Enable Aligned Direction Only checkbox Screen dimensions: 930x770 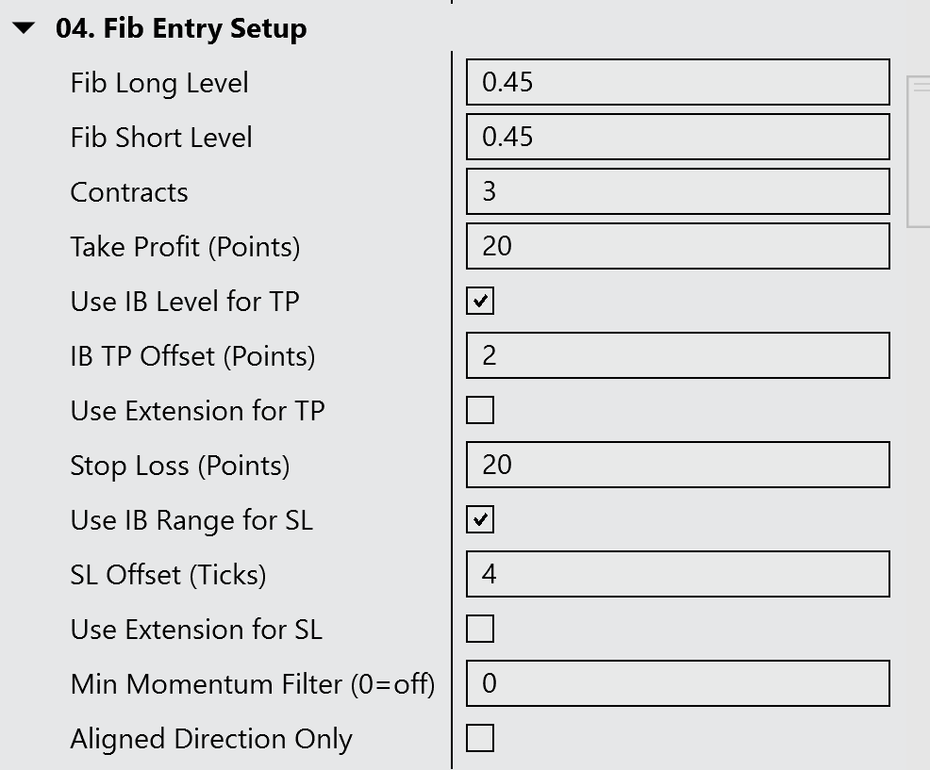480,739
